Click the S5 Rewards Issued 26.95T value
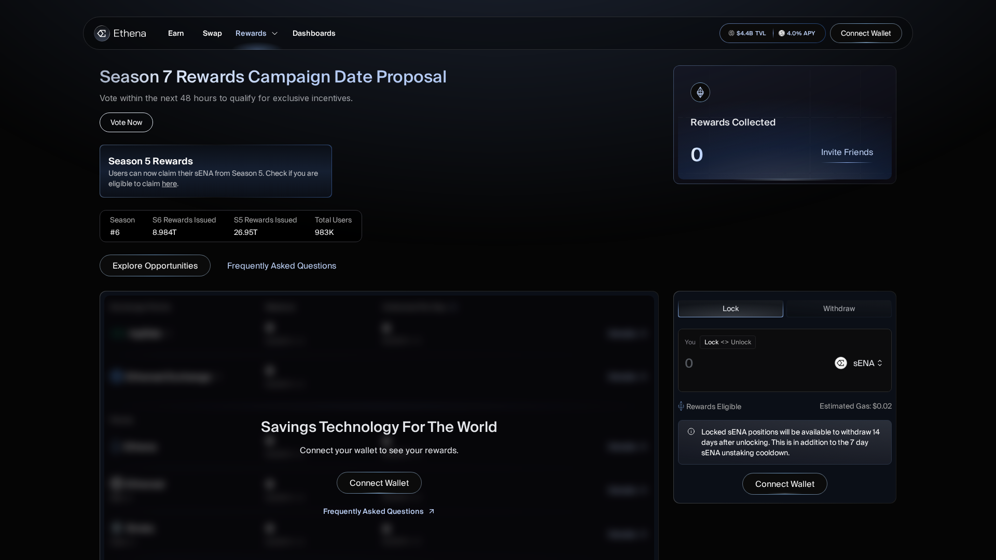996x560 pixels. [x=245, y=232]
